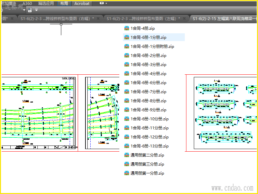
Task: Click the zip icon beside 通用册第一分册.zip
Action: 127,173
